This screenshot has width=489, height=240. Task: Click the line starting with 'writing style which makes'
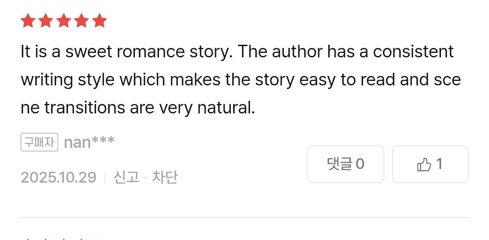[x=241, y=80]
